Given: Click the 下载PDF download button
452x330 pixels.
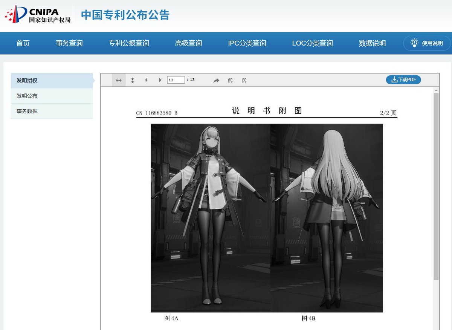Looking at the screenshot, I should 403,79.
